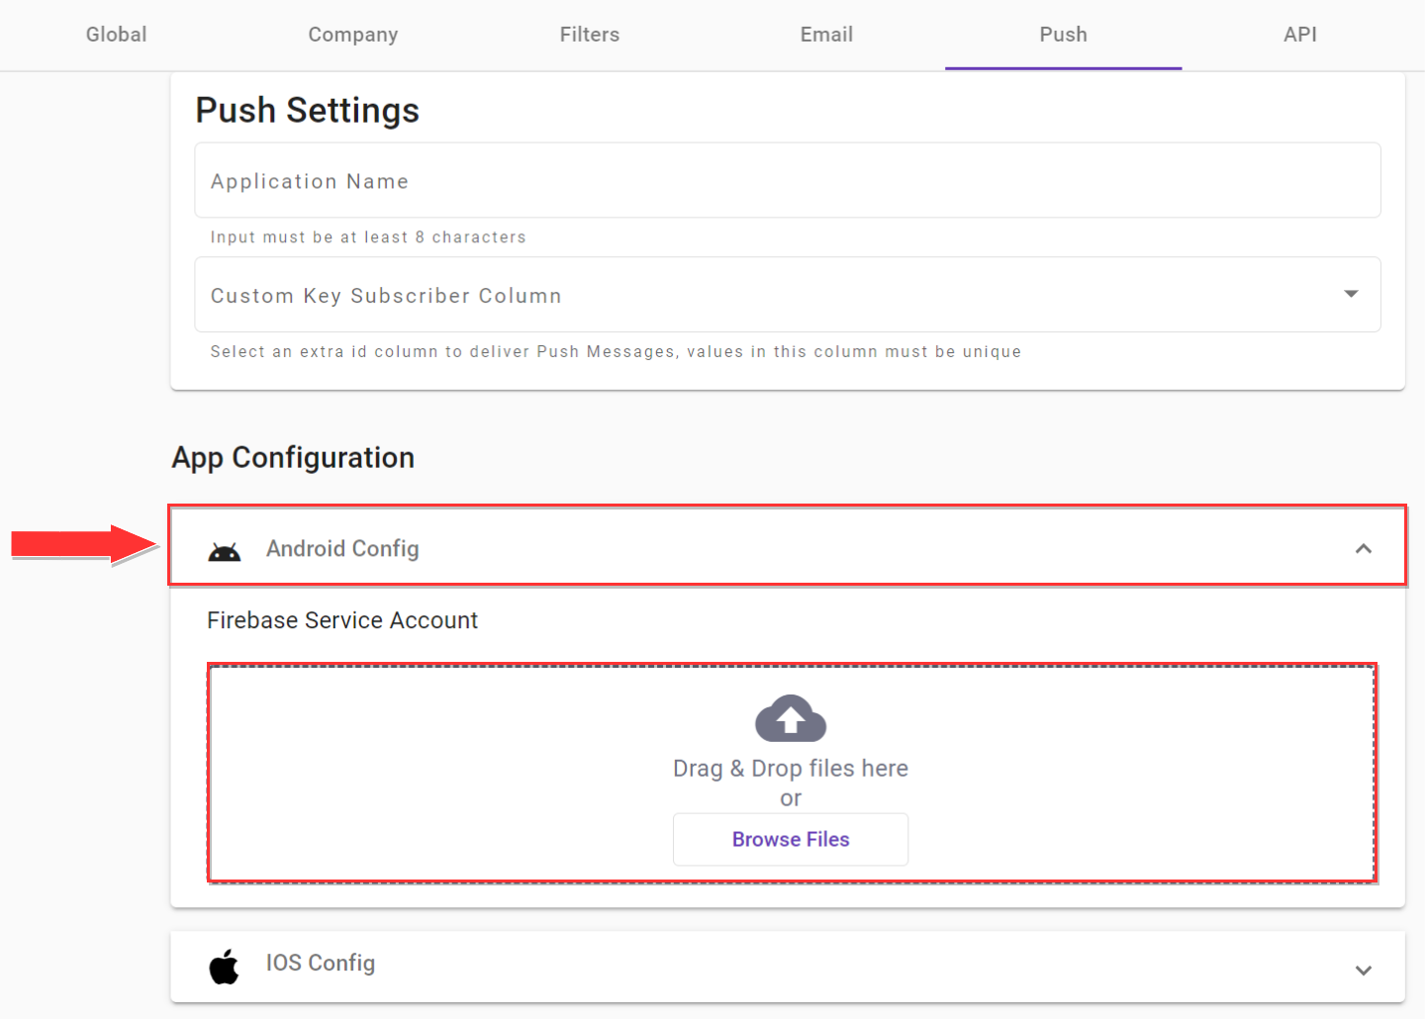Image resolution: width=1426 pixels, height=1020 pixels.
Task: Open the Custom Key Subscriber Column dropdown
Action: coord(788,295)
